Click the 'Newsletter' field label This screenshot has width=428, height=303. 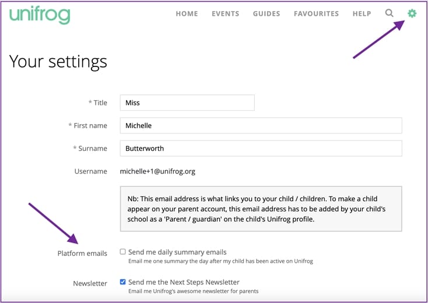pos(90,284)
